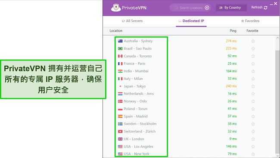Select Spain - Madrid server
The height and width of the screenshot is (158, 280).
136,116
